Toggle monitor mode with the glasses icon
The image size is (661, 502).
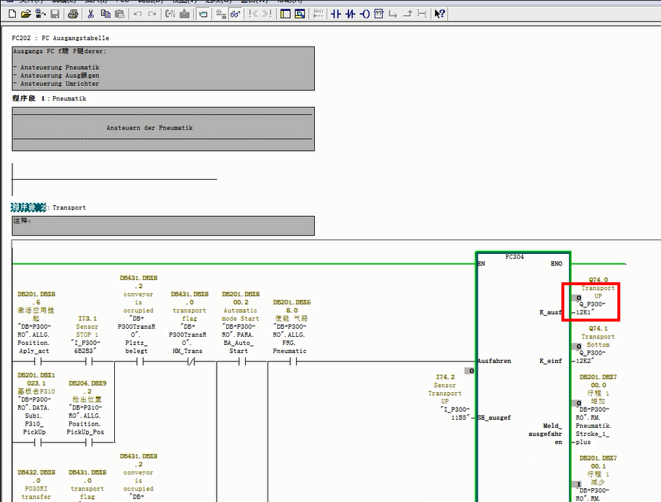coord(235,14)
